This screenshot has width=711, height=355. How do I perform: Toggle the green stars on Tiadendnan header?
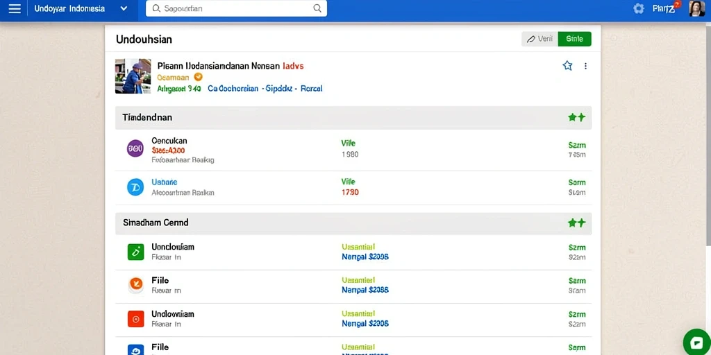tap(577, 118)
